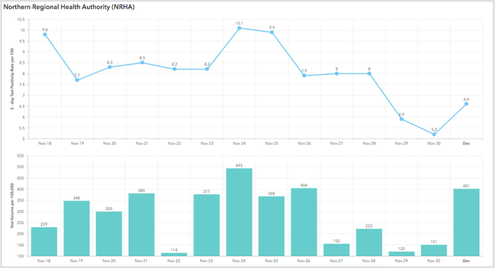Click the Nov 30 lowest point 5.2
This screenshot has width=495, height=268.
coord(434,134)
